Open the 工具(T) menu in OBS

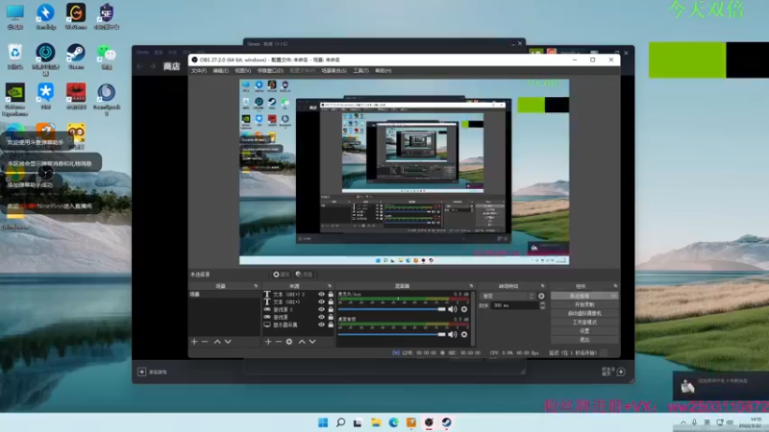361,71
